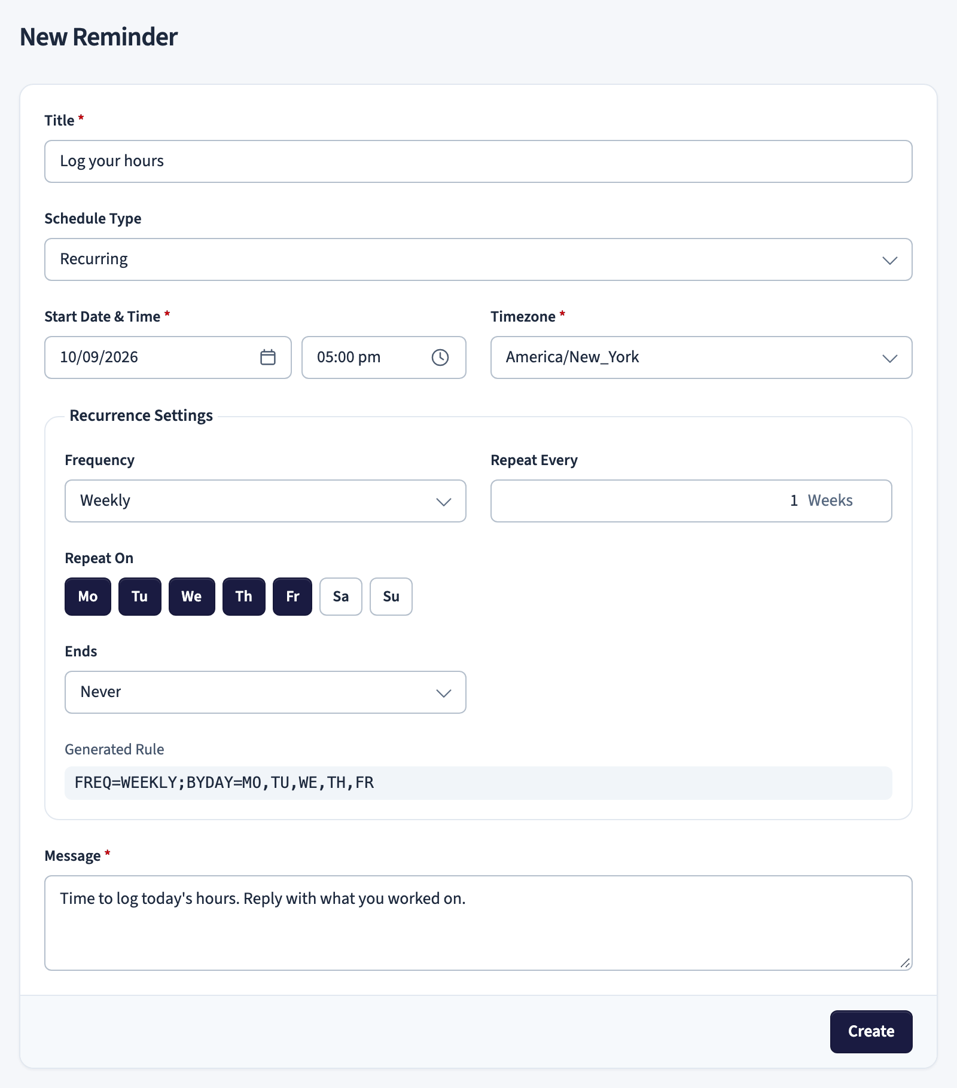Click inside the Message text area
The image size is (957, 1088).
(478, 923)
